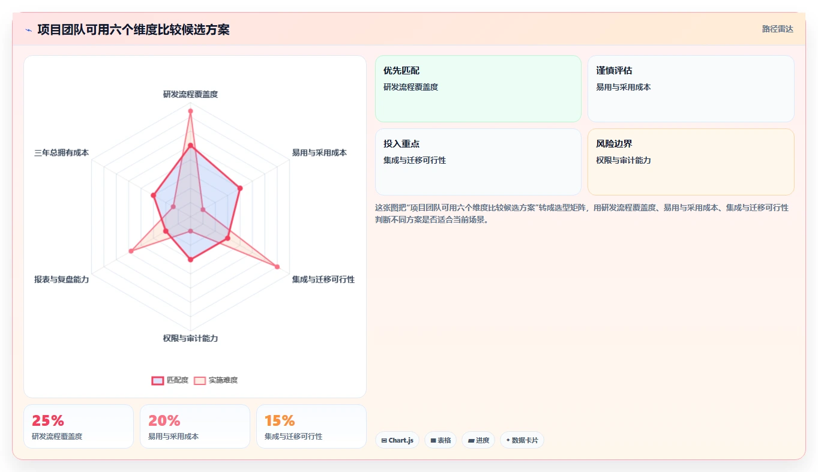This screenshot has height=472, width=818.
Task: Click the 匹配度 point on 权限与审计能力 axis
Action: pyautogui.click(x=190, y=260)
